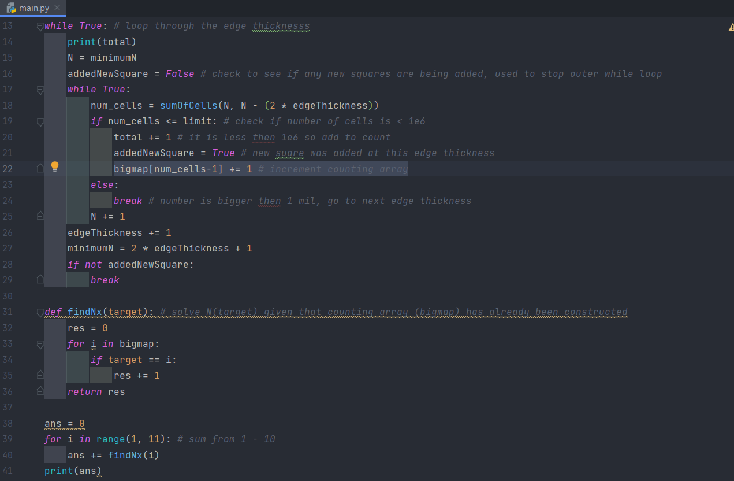The height and width of the screenshot is (481, 734).
Task: Click the yellow warning inspection icon
Action: (731, 27)
